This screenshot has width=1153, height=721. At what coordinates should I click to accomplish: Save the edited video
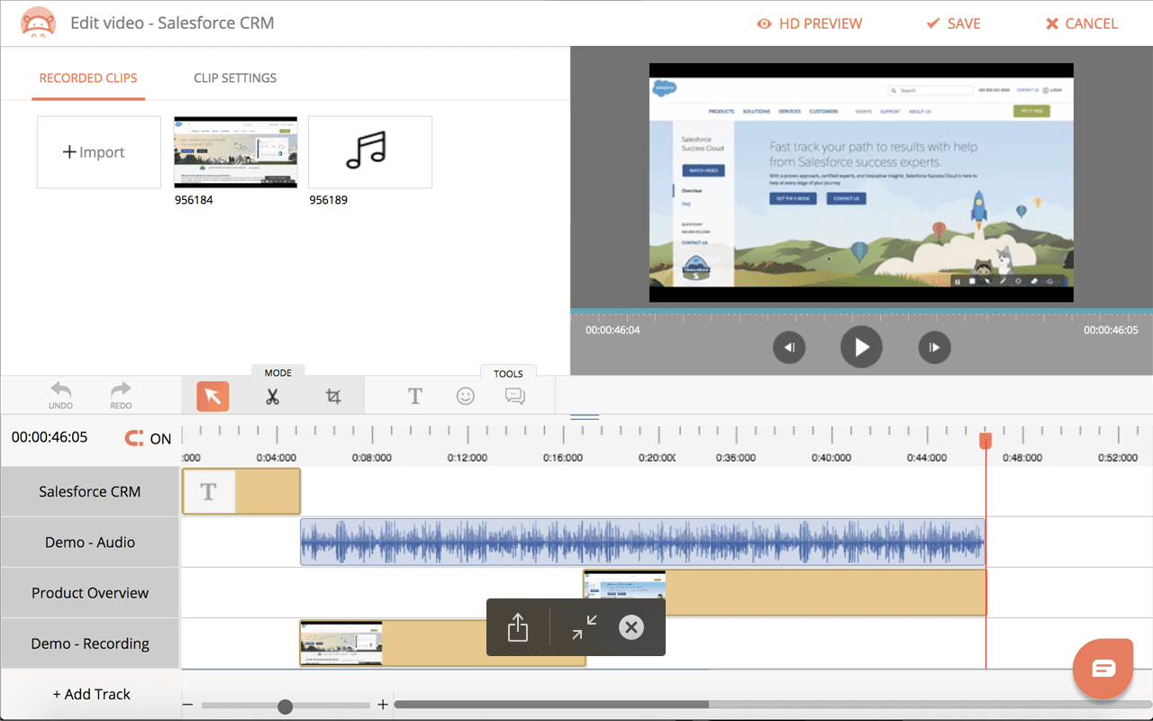click(x=953, y=24)
